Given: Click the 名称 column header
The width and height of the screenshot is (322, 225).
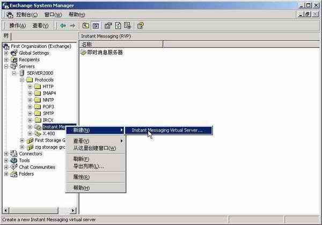Looking at the screenshot, I should tap(121, 44).
